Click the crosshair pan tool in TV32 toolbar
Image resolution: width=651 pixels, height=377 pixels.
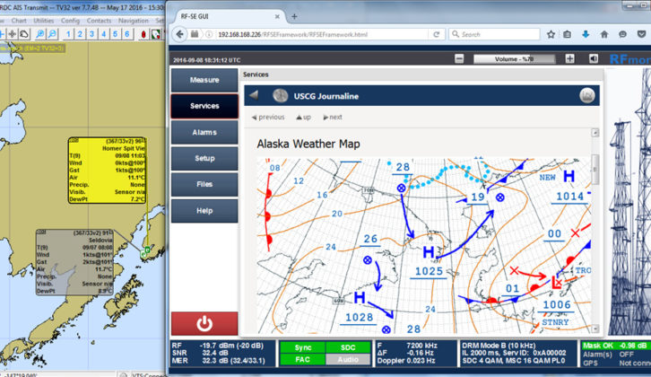(x=12, y=34)
